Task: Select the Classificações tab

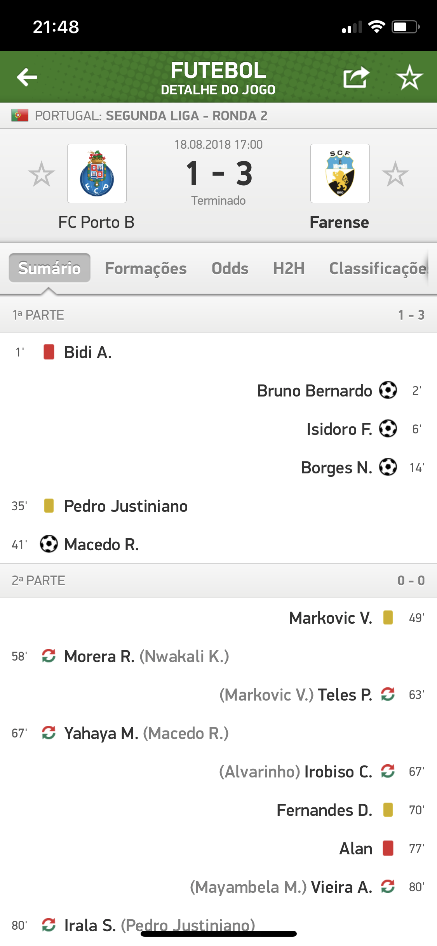Action: click(378, 268)
